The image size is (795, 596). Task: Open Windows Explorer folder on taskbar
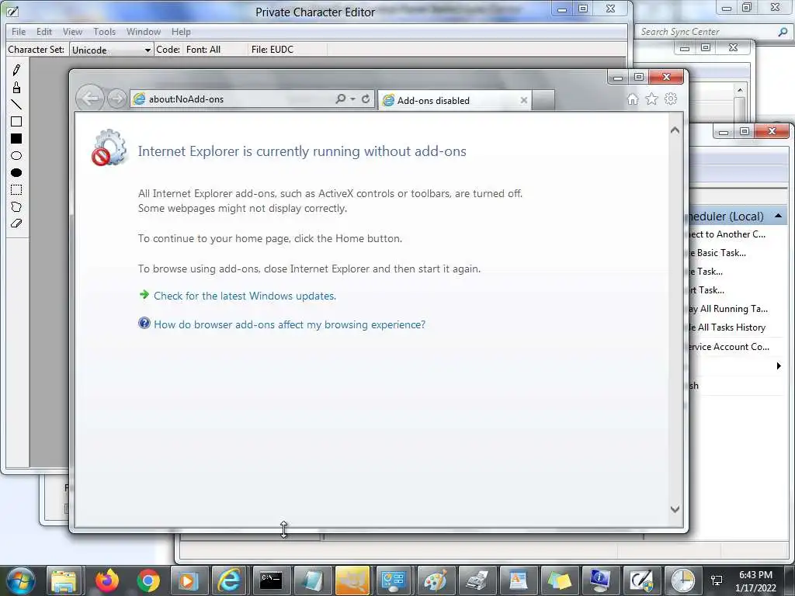64,580
